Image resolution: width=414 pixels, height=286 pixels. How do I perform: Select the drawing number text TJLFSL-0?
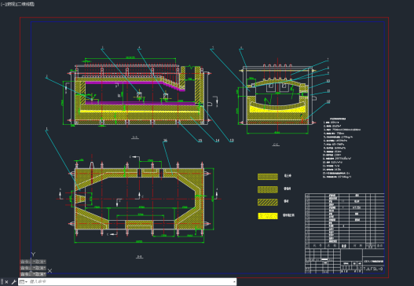click(373, 269)
